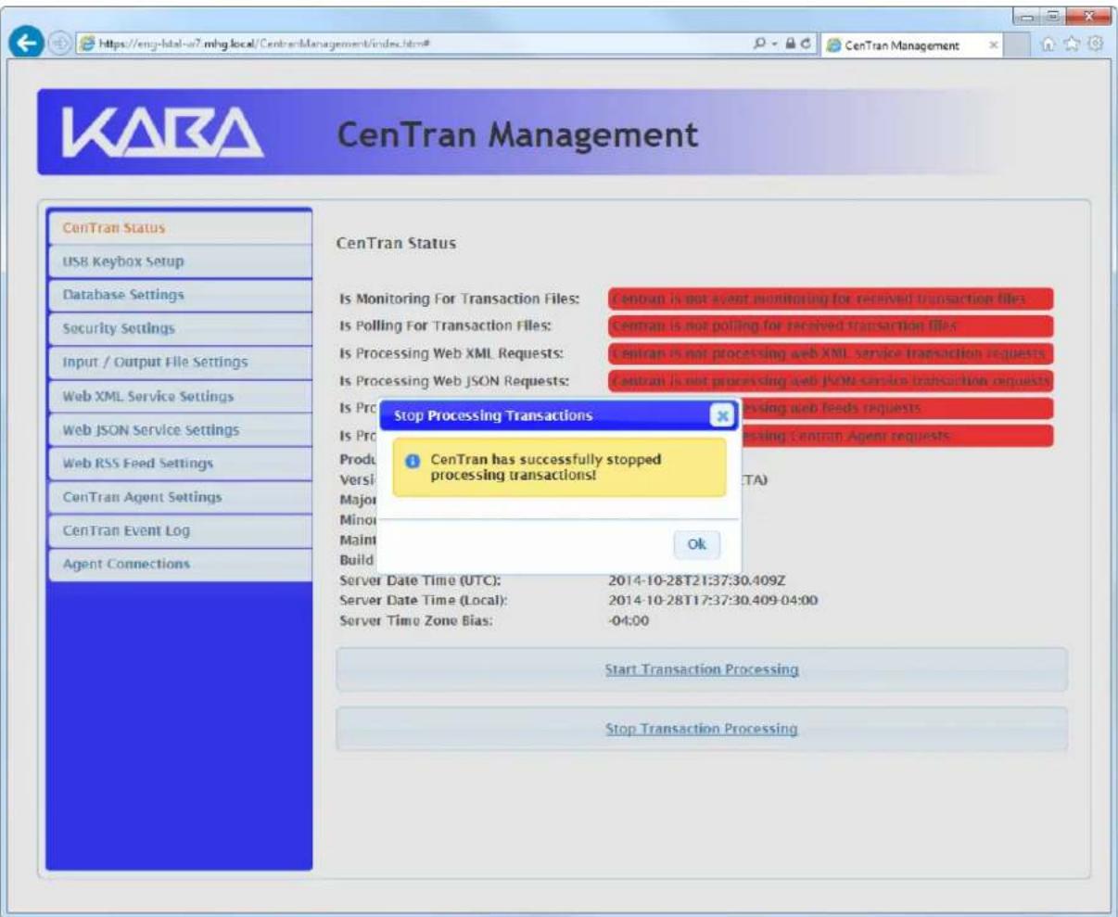Click the red Web JSON status message
1118x917 pixels.
pos(831,380)
